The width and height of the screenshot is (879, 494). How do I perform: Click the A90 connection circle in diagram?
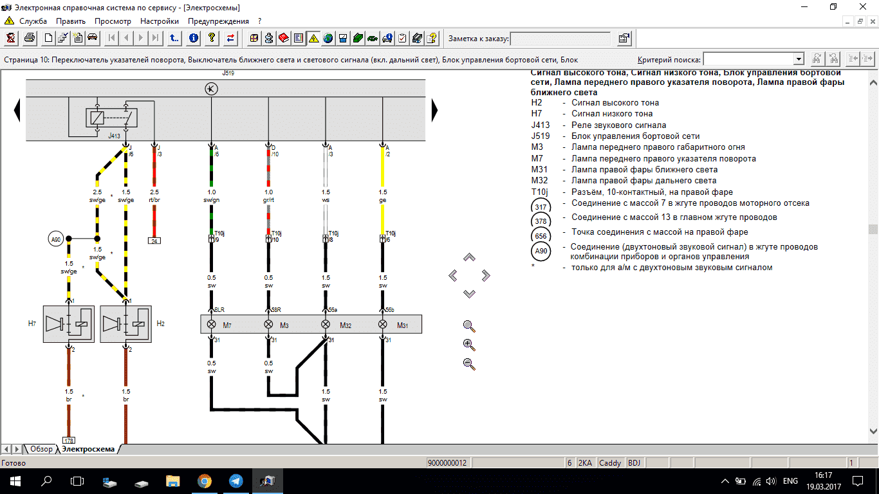[x=56, y=240]
